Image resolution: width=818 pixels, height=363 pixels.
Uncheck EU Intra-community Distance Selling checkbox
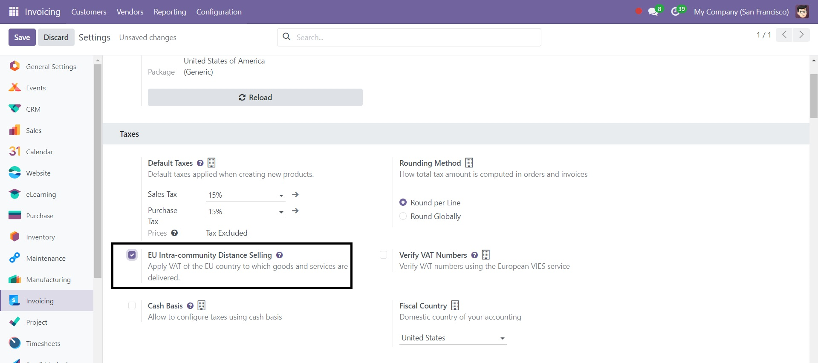tap(132, 255)
